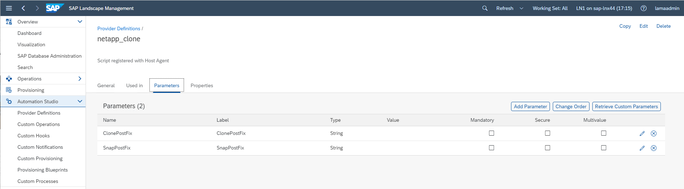
Task: Follow the Provider Definitions breadcrumb link
Action: tap(119, 28)
